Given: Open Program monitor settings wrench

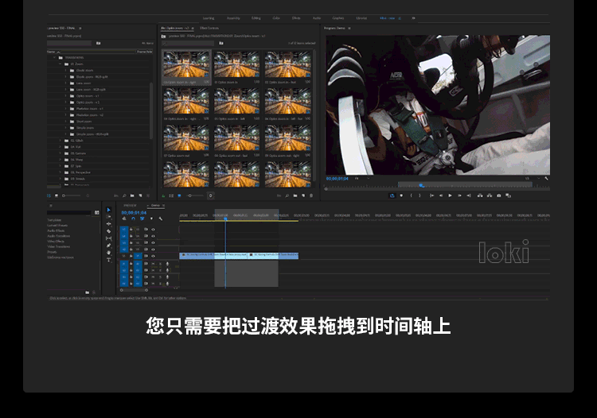Looking at the screenshot, I should [x=546, y=179].
